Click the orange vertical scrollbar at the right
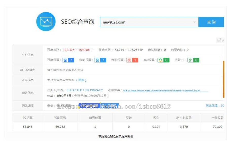The height and width of the screenshot is (141, 228). pyautogui.click(x=223, y=79)
